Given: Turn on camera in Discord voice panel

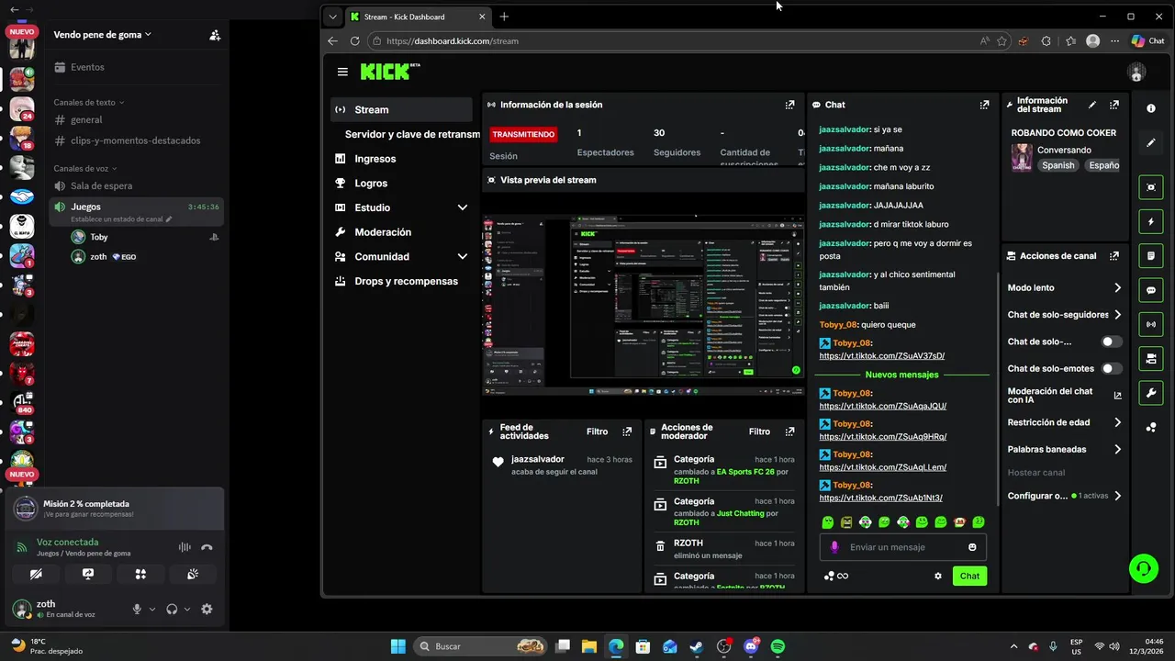Looking at the screenshot, I should [x=36, y=574].
